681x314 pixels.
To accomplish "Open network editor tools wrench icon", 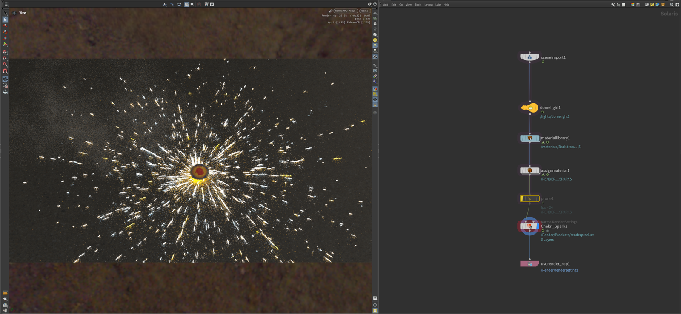I will pyautogui.click(x=613, y=5).
